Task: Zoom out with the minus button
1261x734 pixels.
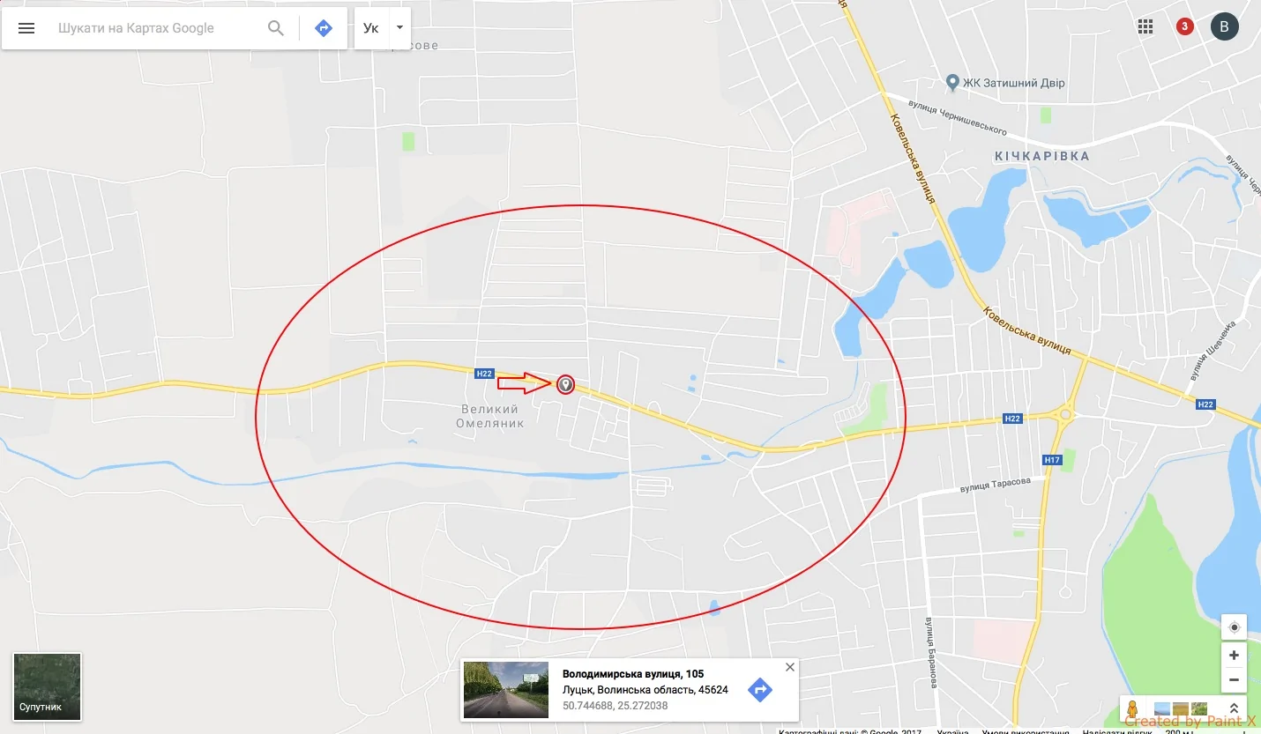Action: point(1234,679)
